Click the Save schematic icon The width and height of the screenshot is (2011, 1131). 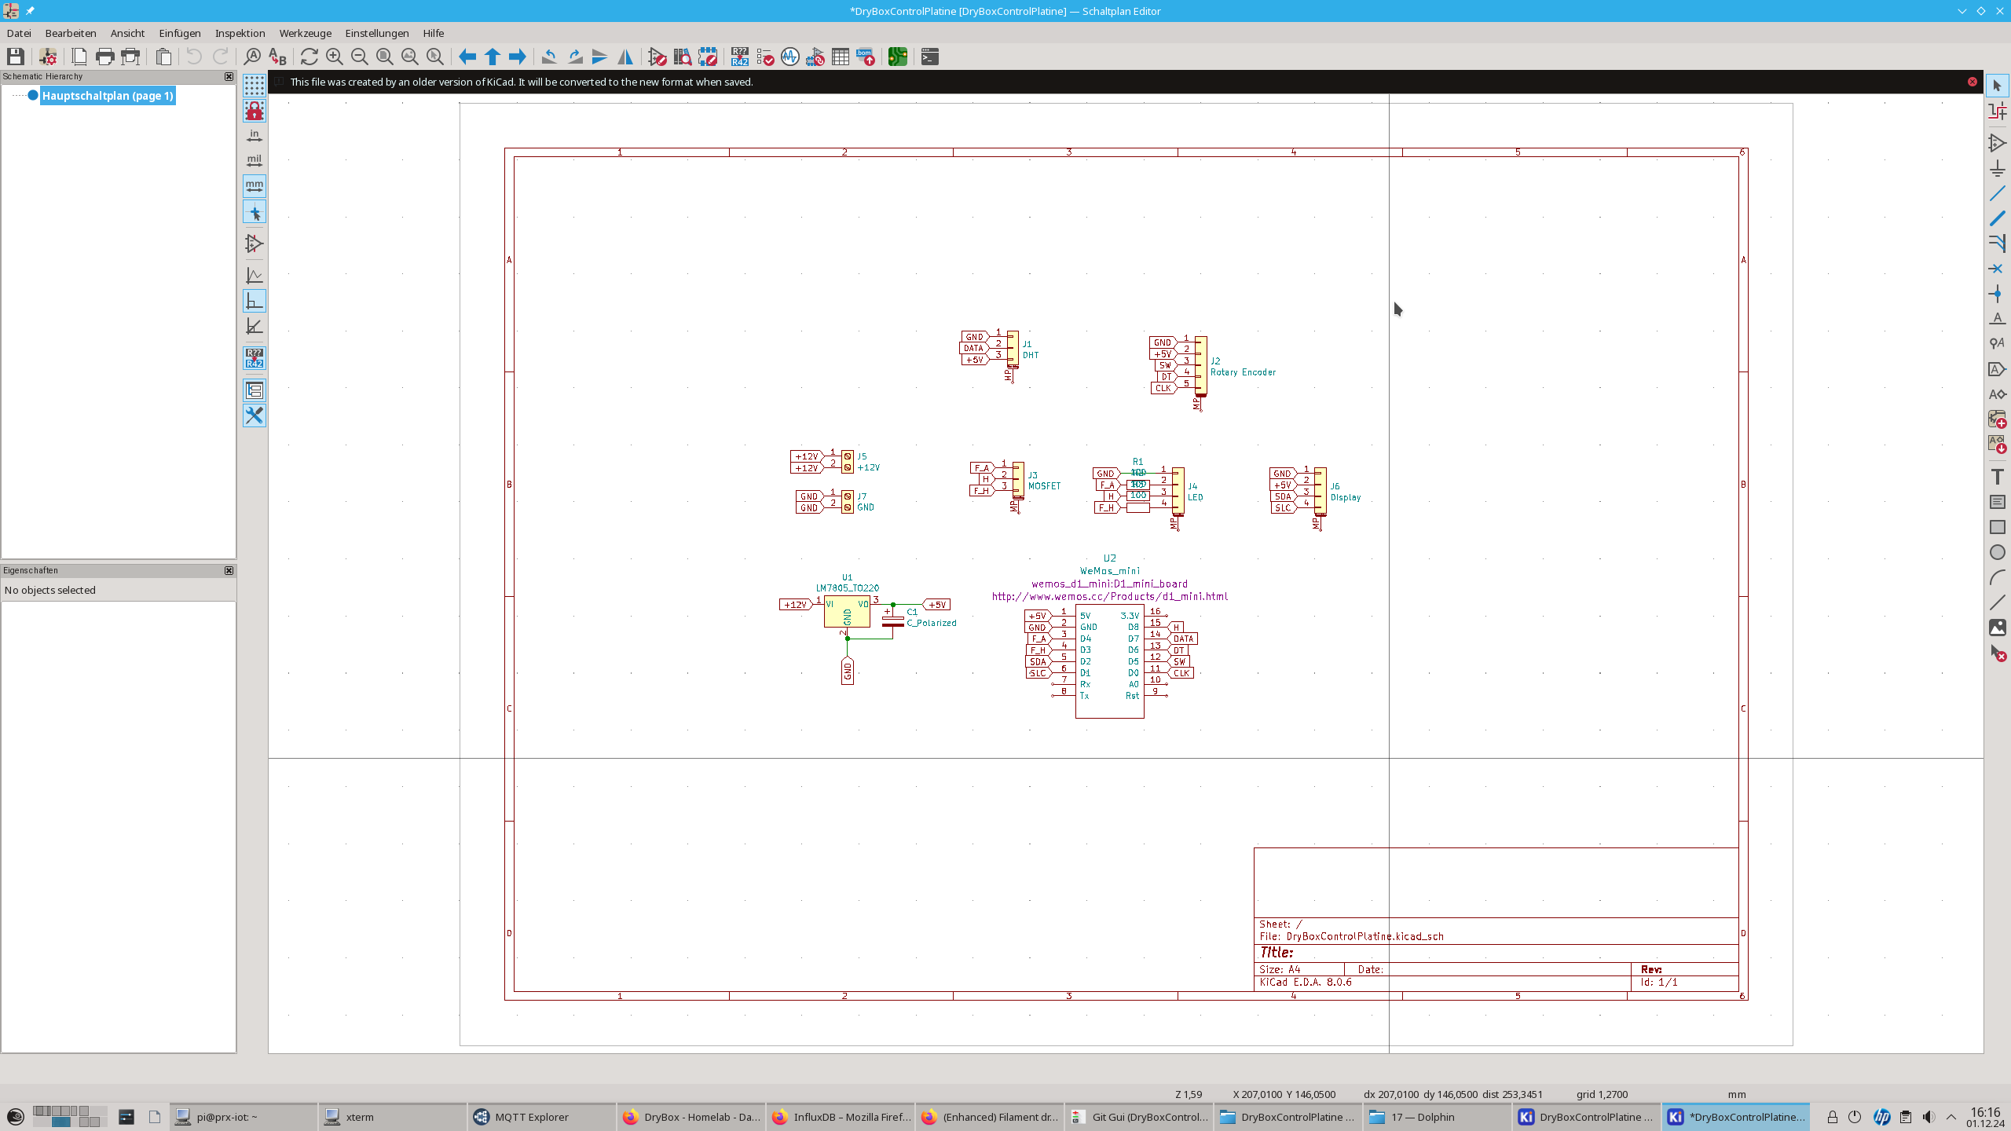[15, 57]
